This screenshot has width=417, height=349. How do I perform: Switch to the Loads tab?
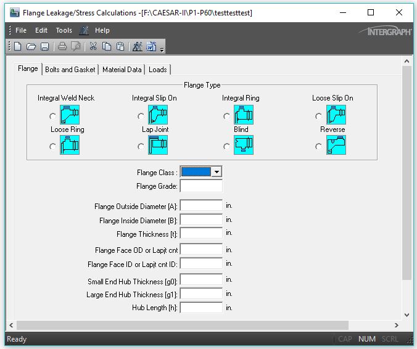point(158,70)
